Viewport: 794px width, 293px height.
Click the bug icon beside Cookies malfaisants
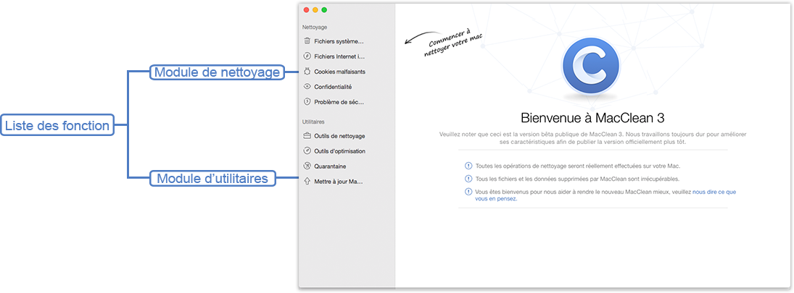(307, 71)
